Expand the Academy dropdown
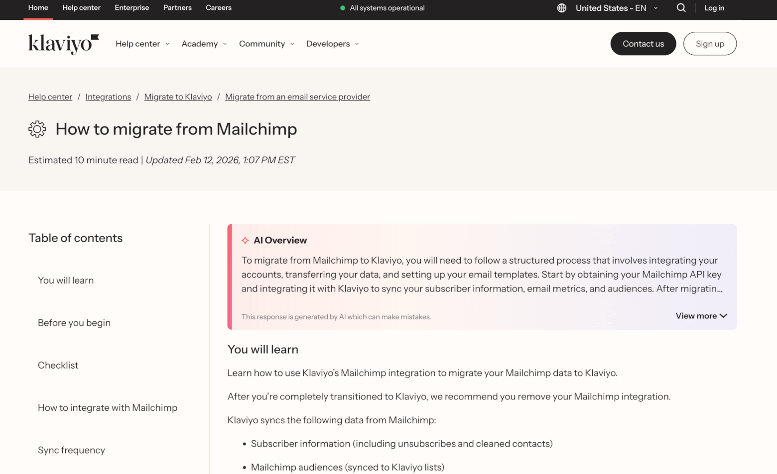This screenshot has height=474, width=777. point(204,44)
